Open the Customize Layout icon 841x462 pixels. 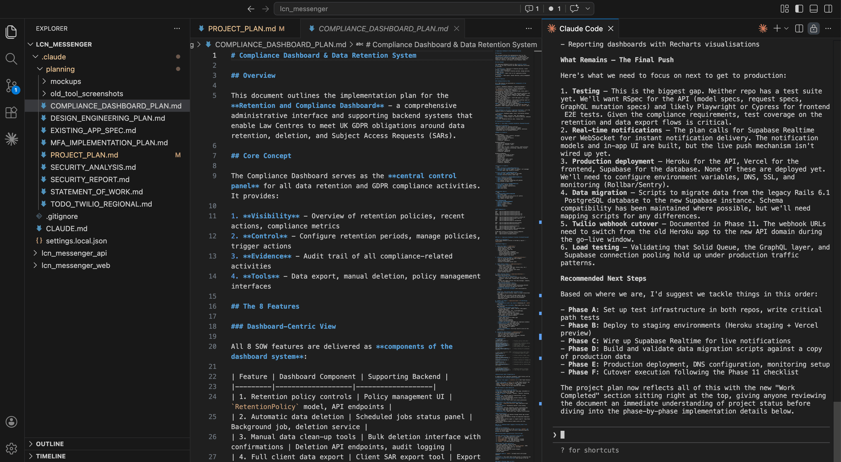tap(784, 9)
